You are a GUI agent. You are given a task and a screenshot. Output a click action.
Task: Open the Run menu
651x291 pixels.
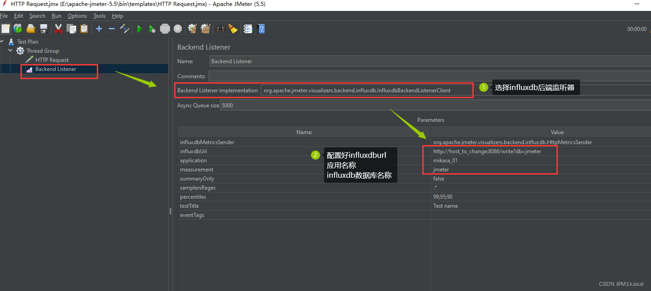pyautogui.click(x=56, y=16)
